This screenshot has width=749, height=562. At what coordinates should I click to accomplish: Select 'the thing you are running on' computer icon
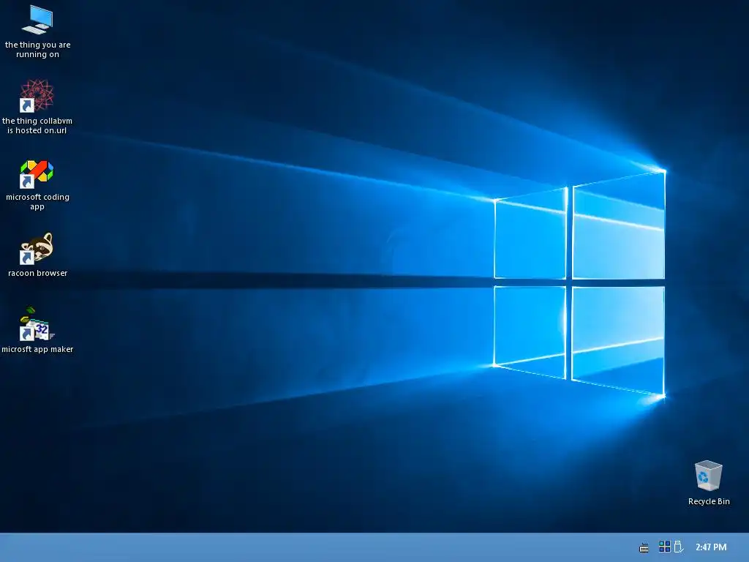(x=37, y=20)
